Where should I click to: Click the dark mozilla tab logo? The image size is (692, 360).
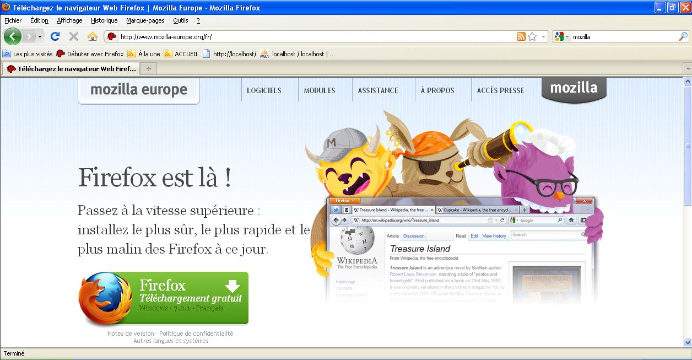(574, 89)
